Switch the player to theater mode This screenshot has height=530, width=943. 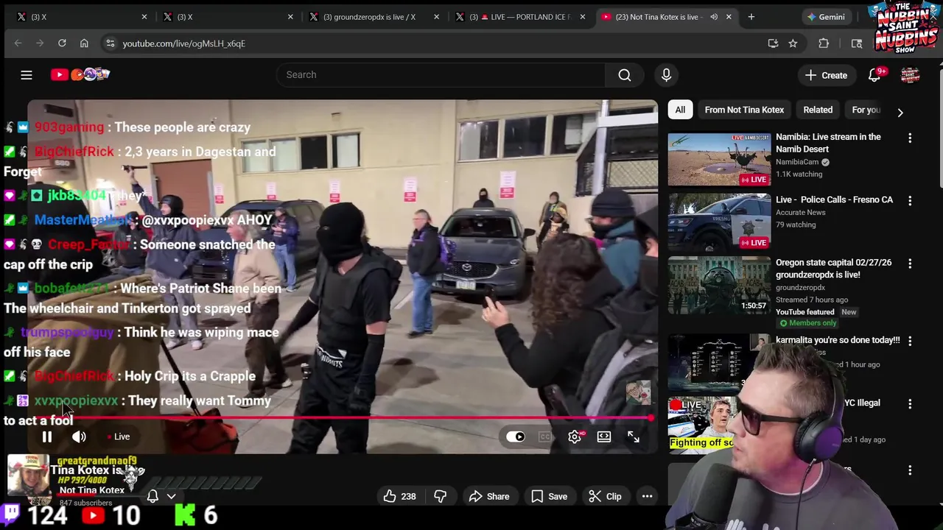[x=604, y=437]
